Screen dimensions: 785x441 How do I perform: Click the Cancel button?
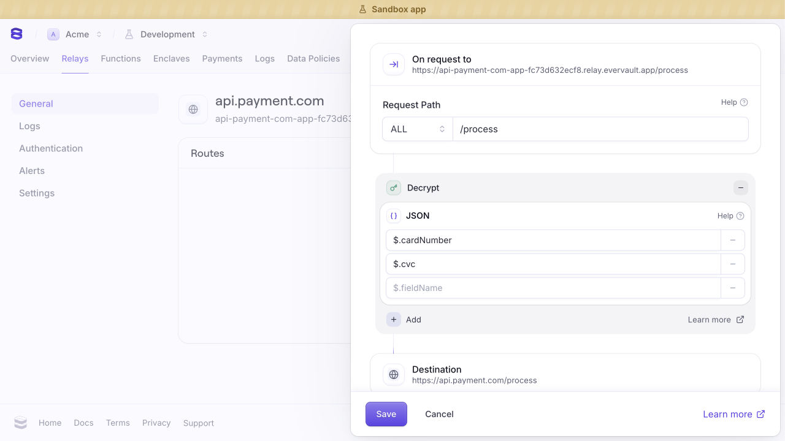tap(439, 414)
